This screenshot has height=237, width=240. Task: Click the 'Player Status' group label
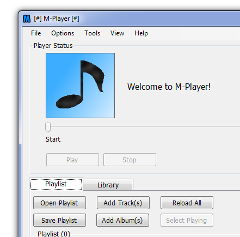pyautogui.click(x=53, y=46)
